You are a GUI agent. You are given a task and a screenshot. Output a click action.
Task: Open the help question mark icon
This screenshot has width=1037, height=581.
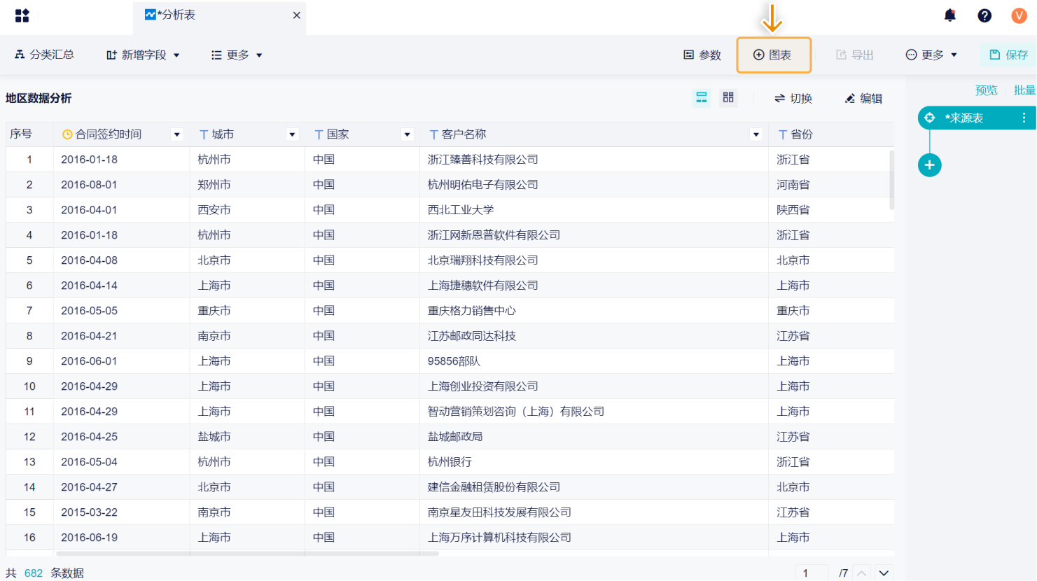point(984,15)
